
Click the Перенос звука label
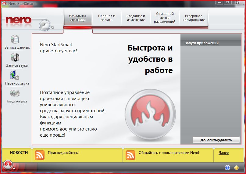pos(17,83)
